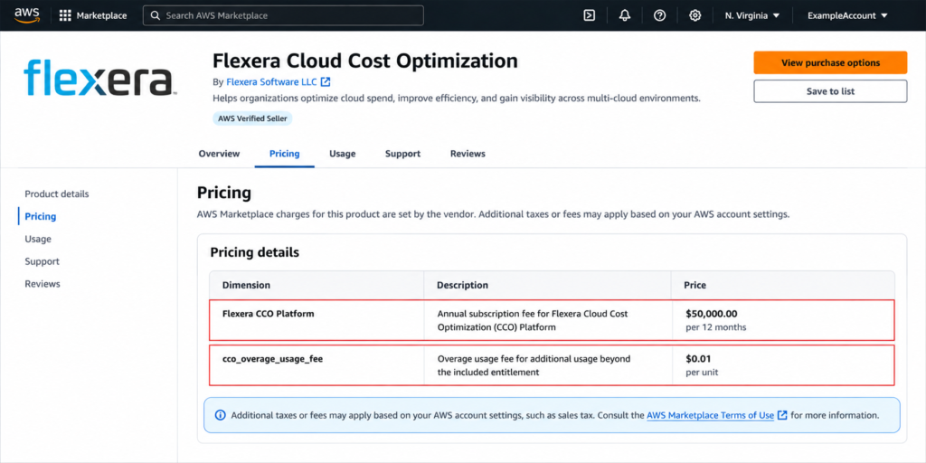This screenshot has height=463, width=926.
Task: Open the Reviews tab
Action: (468, 154)
